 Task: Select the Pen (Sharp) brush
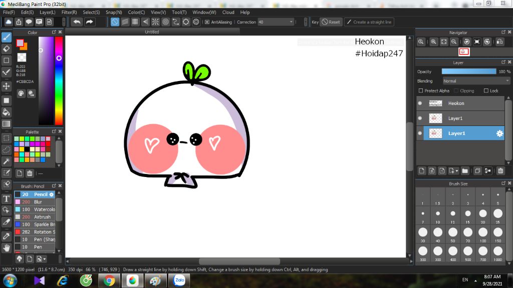35,239
